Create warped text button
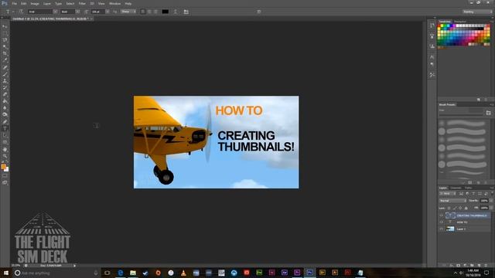 [x=176, y=12]
